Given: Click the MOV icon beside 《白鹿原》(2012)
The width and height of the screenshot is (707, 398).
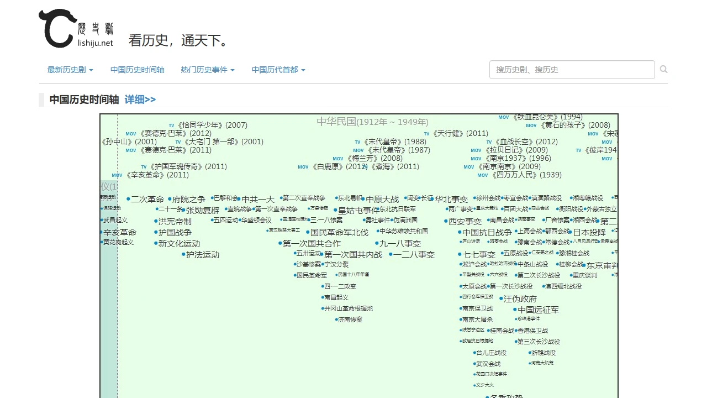Looking at the screenshot, I should click(x=303, y=166).
